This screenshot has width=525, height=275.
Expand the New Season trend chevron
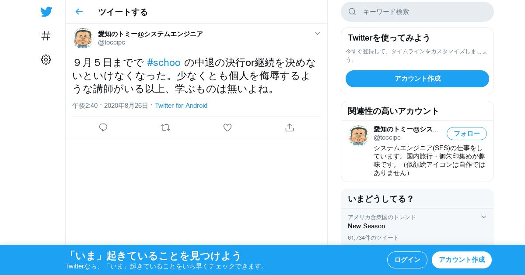pos(483,217)
